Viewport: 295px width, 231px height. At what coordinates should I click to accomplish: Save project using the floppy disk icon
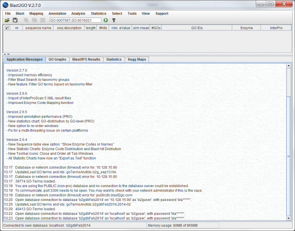click(15, 20)
